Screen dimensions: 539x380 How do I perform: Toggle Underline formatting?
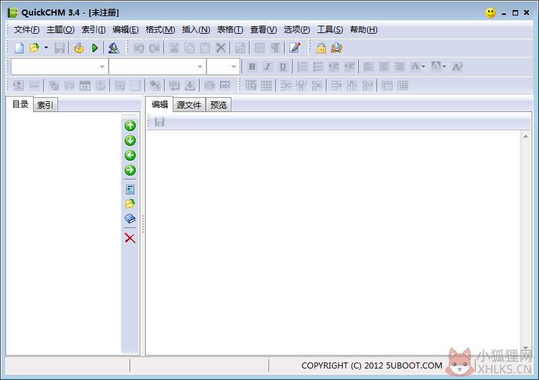click(283, 67)
